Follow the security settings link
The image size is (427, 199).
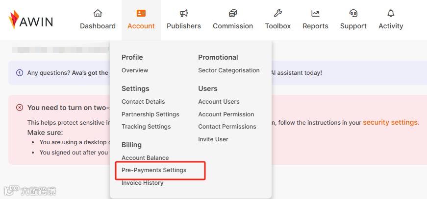391,122
